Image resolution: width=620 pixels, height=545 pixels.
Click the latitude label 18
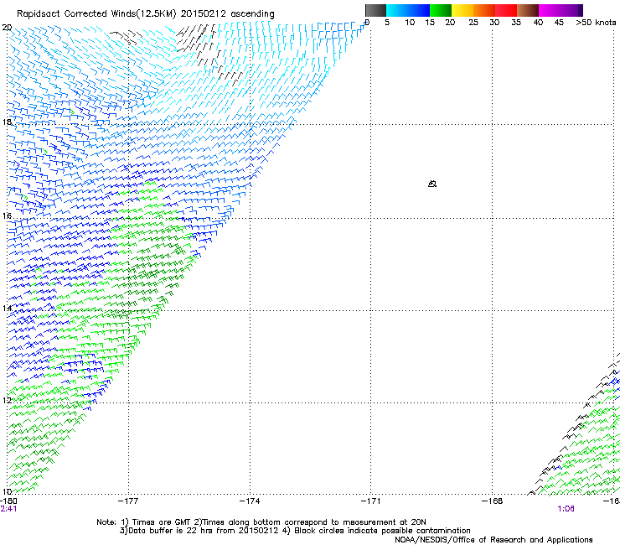click(7, 122)
